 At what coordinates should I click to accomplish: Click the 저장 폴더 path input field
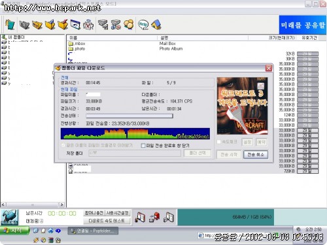[135, 153]
